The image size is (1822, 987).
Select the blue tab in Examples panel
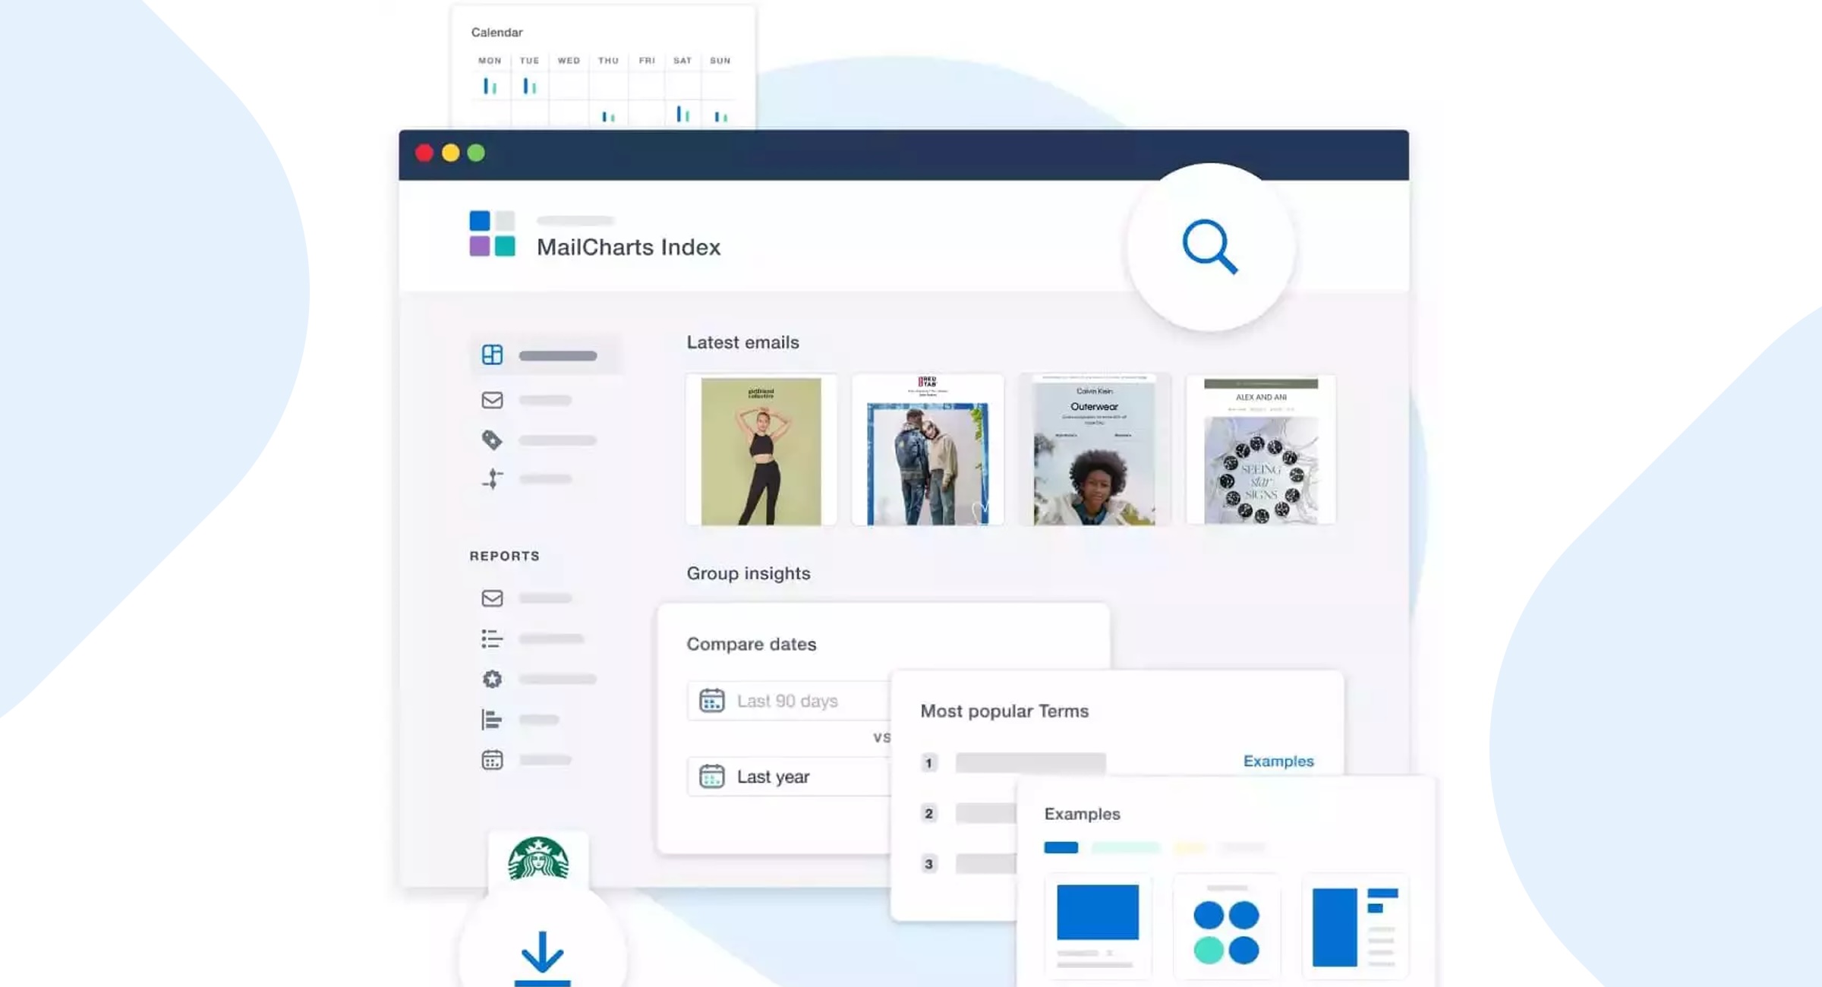pyautogui.click(x=1061, y=847)
